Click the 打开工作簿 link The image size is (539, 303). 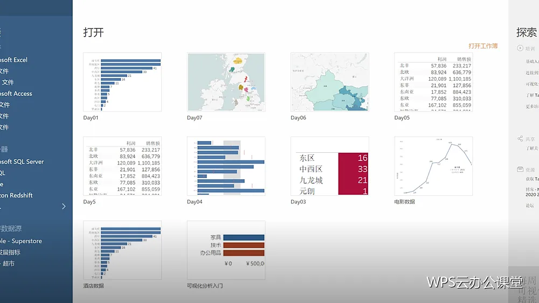483,46
